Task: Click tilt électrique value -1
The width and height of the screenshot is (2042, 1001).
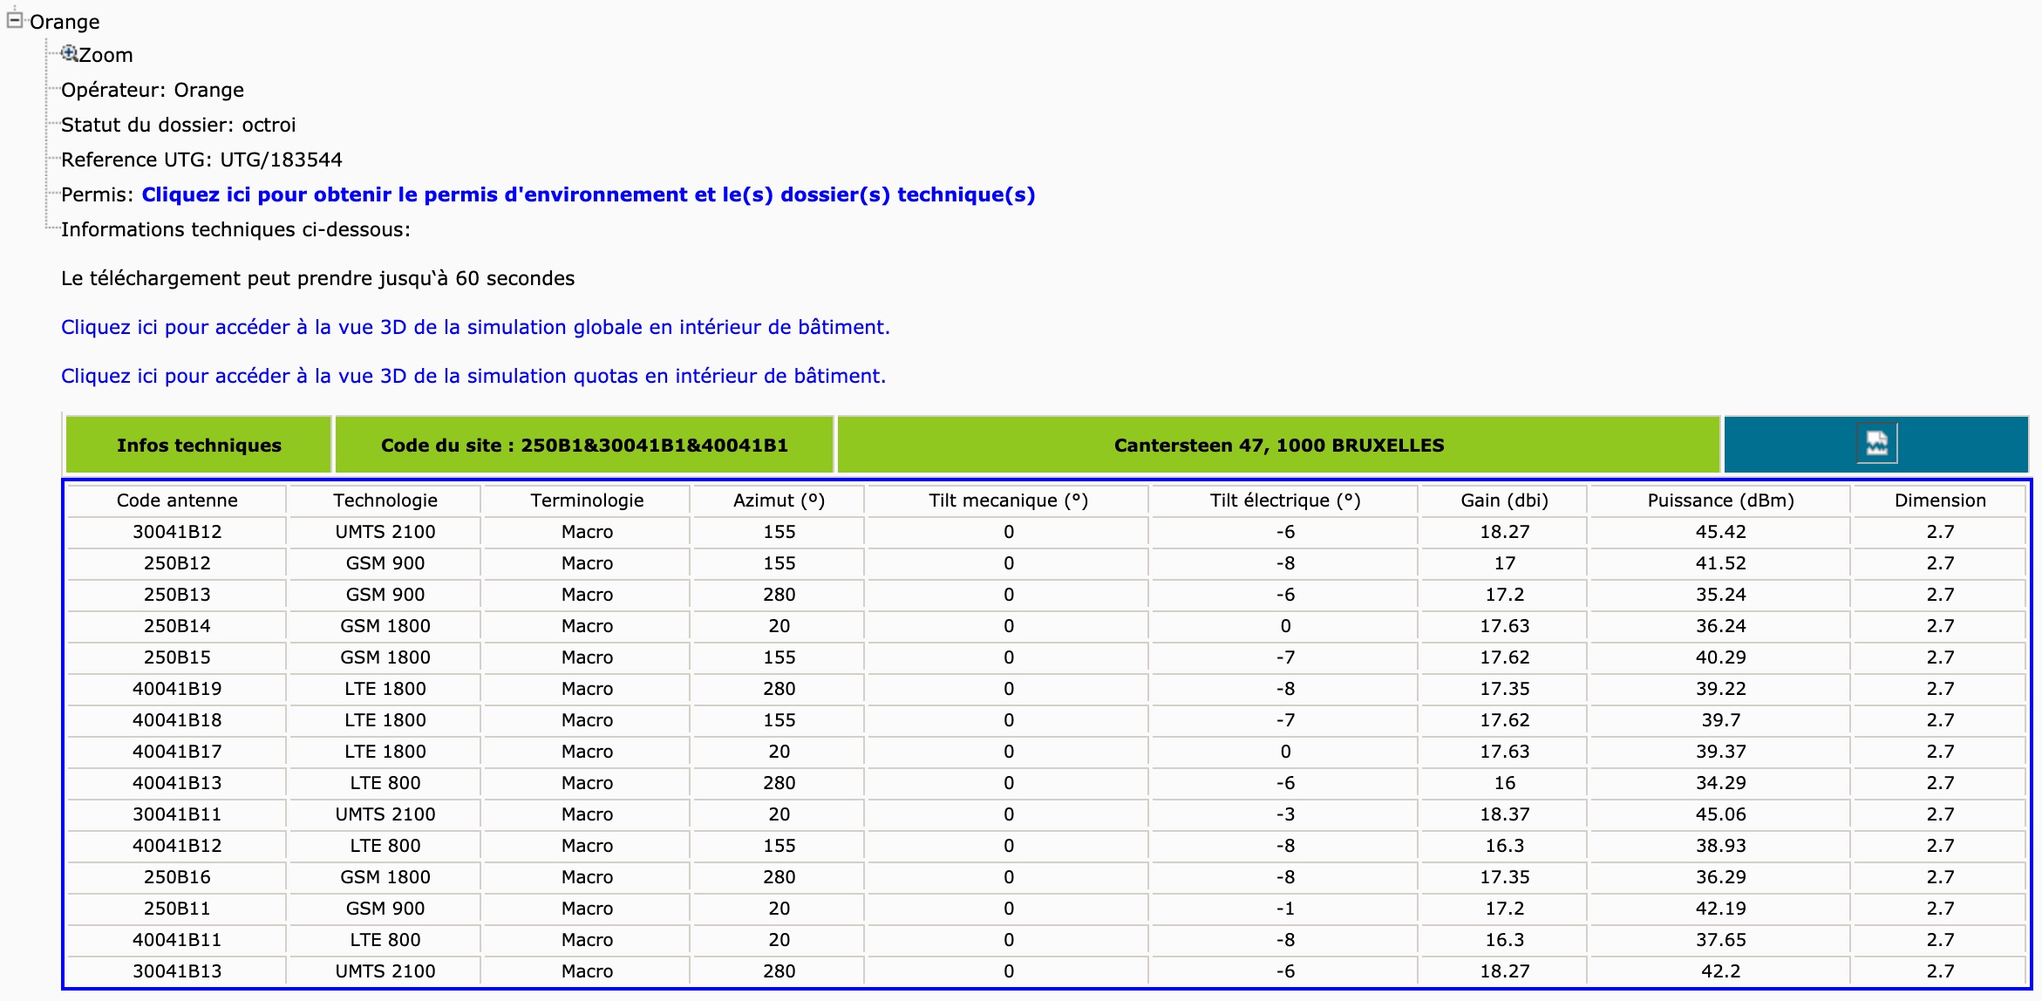Action: click(1285, 909)
